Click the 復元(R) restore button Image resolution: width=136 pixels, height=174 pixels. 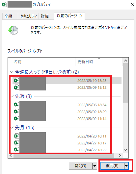[112, 166]
